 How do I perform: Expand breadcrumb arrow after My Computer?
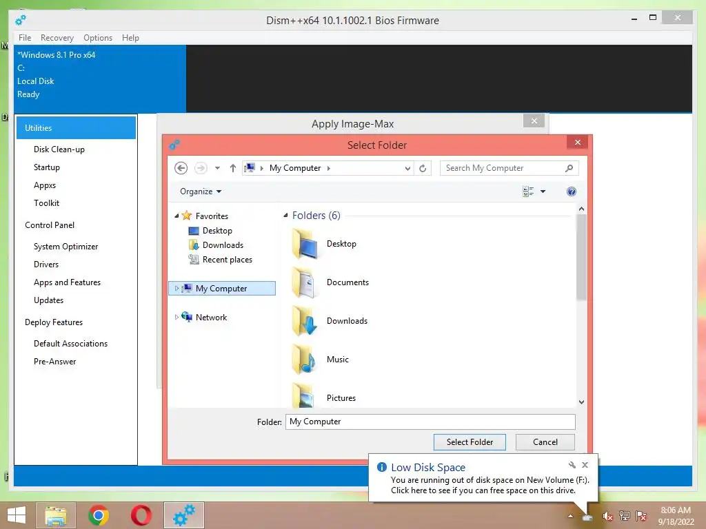point(329,168)
